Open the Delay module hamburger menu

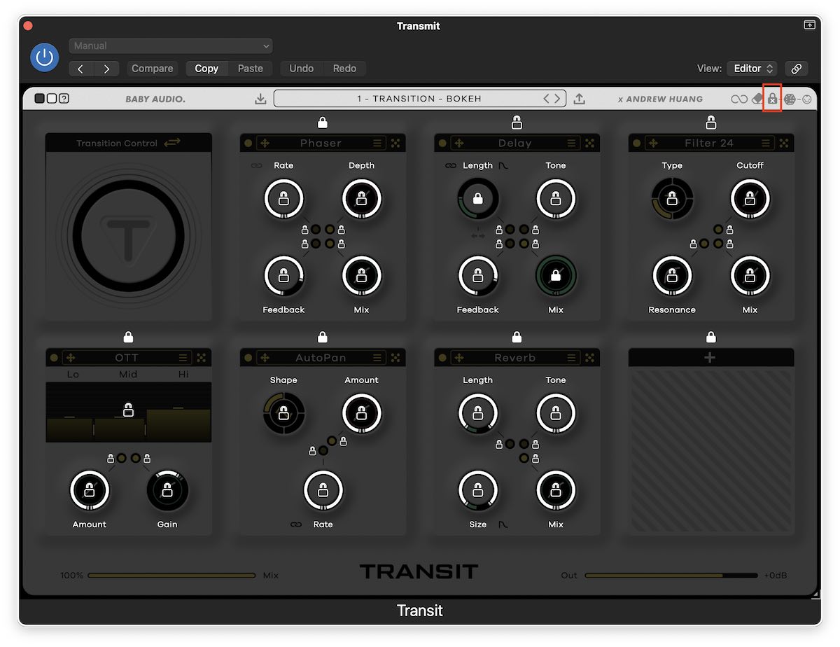(572, 143)
